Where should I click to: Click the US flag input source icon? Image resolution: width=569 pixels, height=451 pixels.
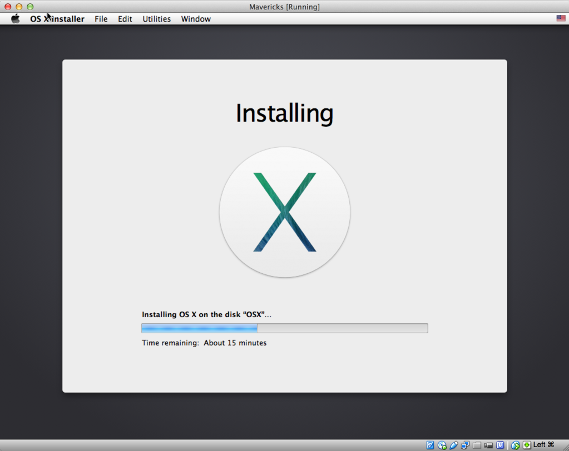[x=561, y=18]
